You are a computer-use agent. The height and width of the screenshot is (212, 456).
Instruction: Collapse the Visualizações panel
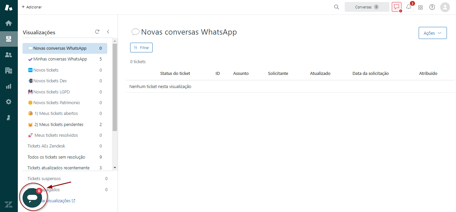108,32
